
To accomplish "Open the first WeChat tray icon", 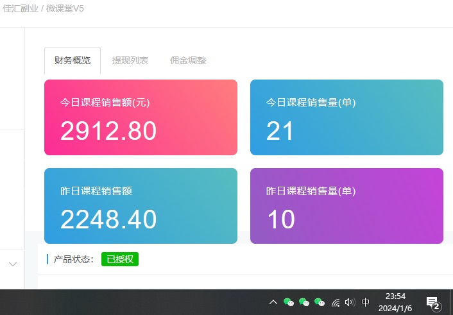I will (289, 302).
